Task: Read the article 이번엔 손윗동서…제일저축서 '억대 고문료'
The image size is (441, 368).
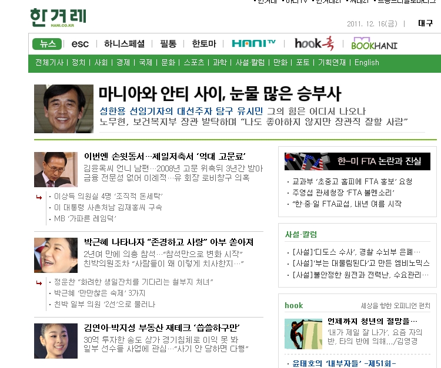Action: pos(165,156)
